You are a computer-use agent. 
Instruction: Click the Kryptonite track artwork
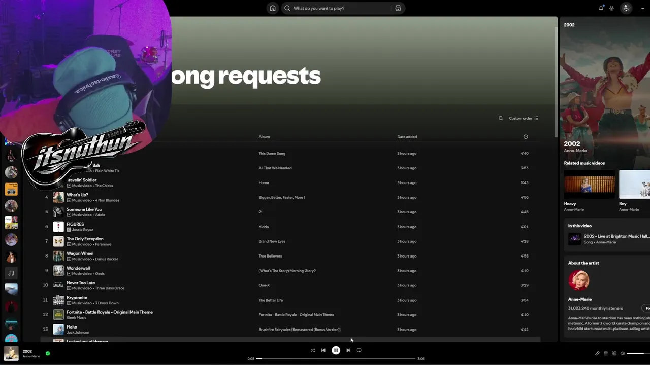click(x=58, y=300)
